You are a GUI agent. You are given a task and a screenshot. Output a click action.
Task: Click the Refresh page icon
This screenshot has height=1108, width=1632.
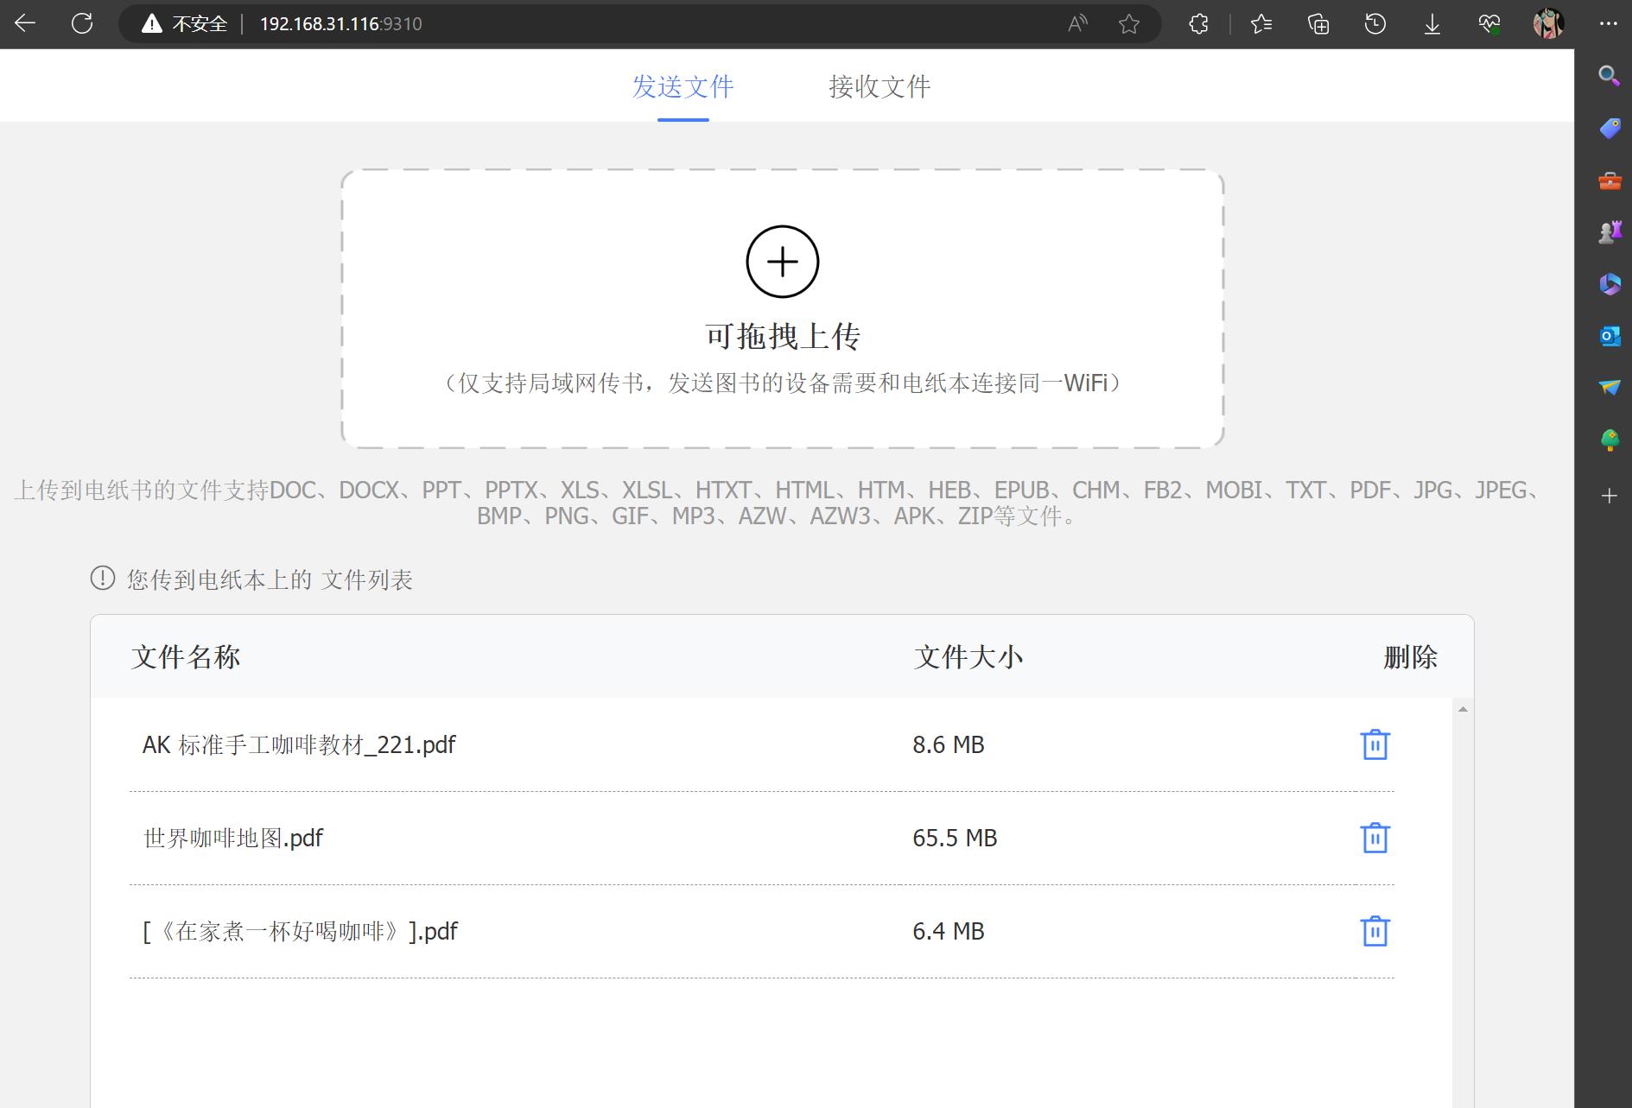pos(83,23)
